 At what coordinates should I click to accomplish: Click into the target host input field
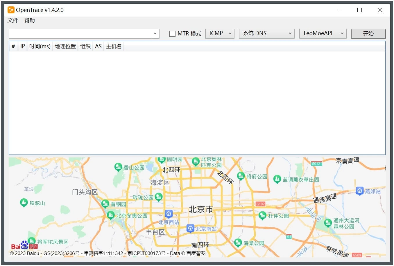[x=80, y=33]
